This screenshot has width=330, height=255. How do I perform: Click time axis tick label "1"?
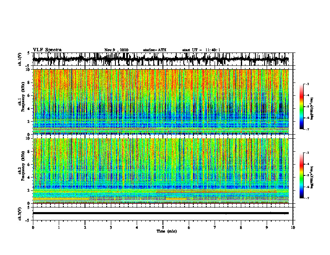[59, 227]
